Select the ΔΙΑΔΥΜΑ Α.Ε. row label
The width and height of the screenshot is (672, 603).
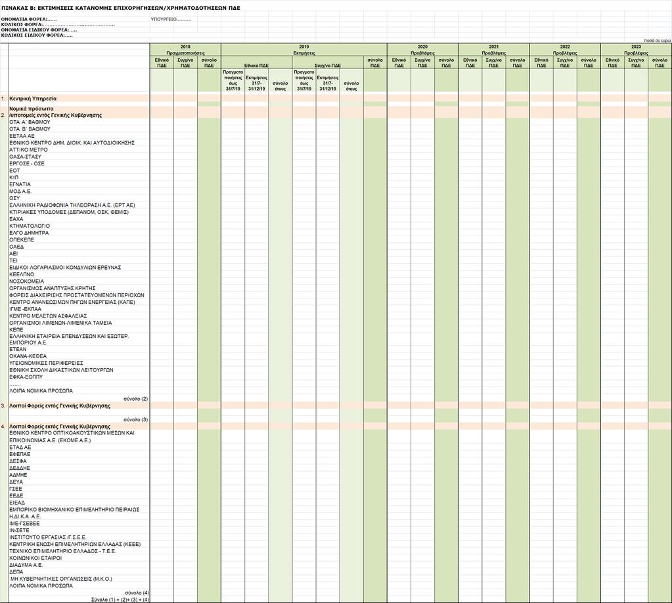(26, 565)
